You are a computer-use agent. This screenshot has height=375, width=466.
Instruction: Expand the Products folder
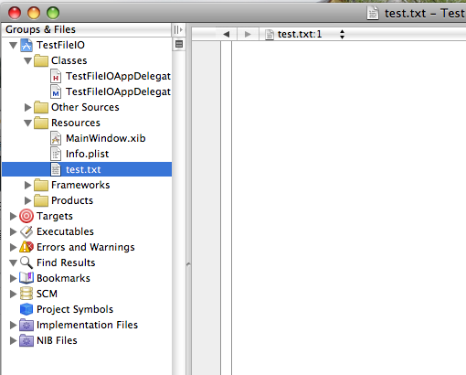27,200
